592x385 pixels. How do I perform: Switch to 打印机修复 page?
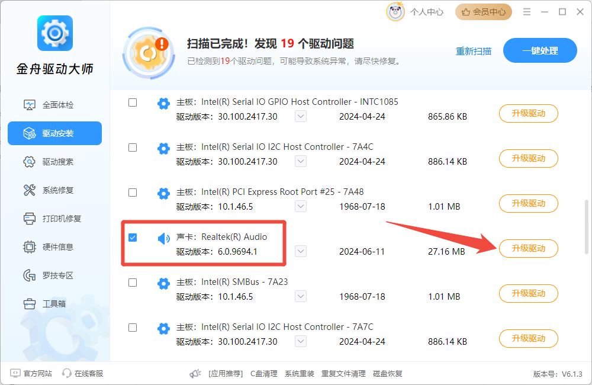click(x=54, y=219)
